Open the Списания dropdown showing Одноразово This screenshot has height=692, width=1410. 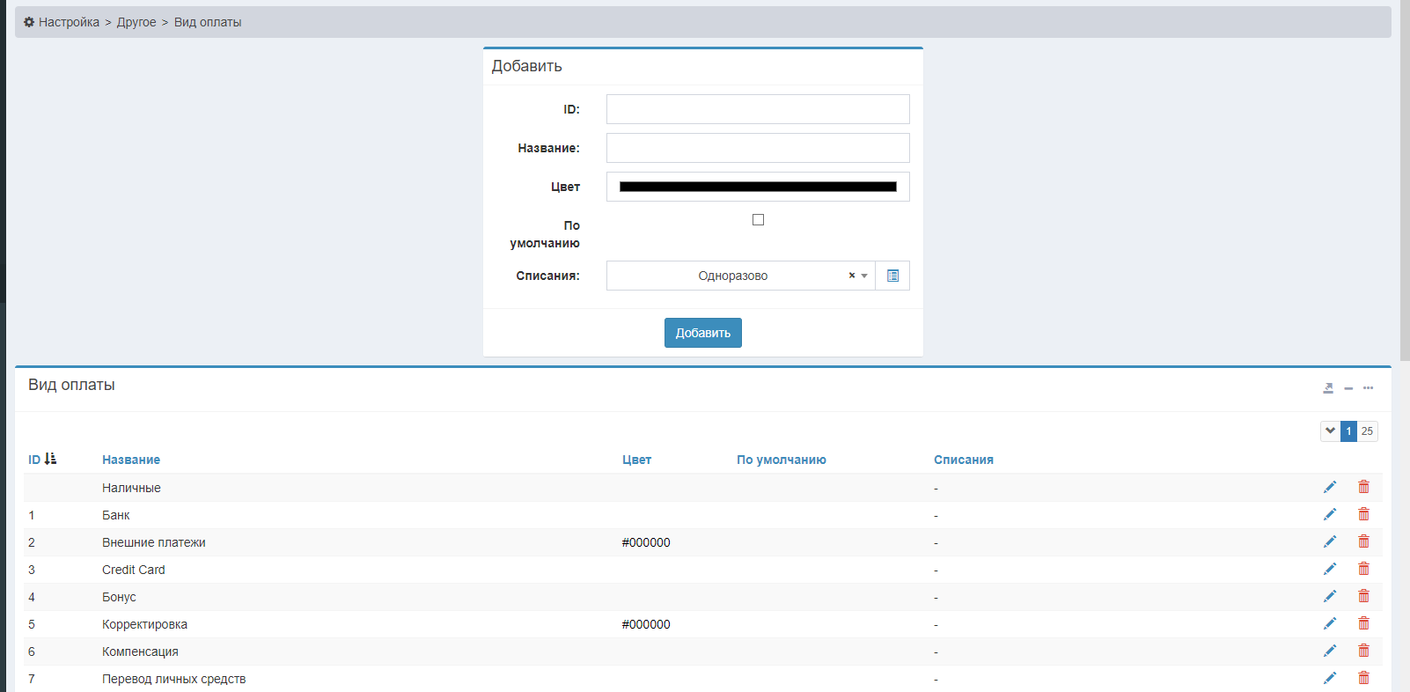pyautogui.click(x=732, y=276)
